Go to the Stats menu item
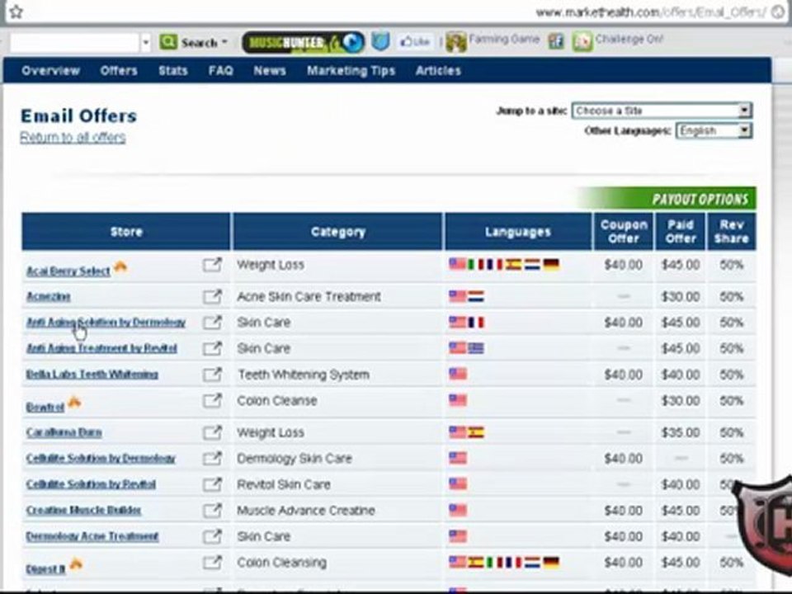 [172, 71]
